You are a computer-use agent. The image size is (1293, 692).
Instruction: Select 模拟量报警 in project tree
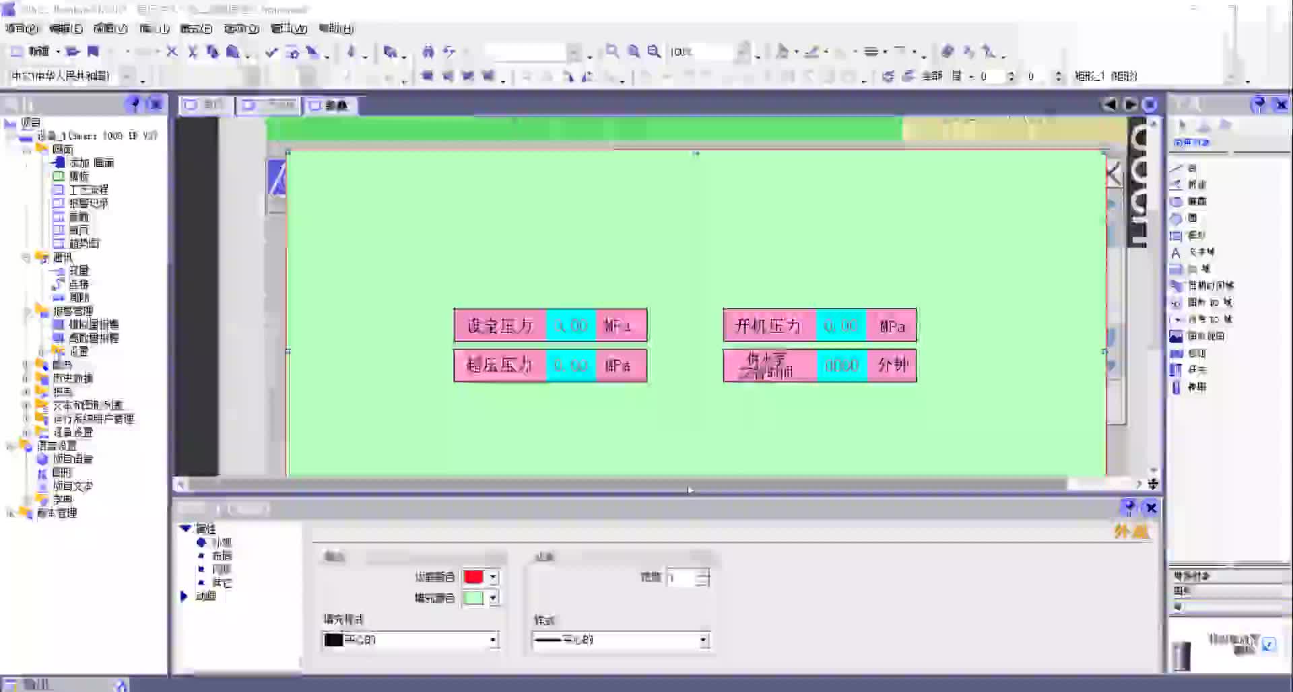94,324
